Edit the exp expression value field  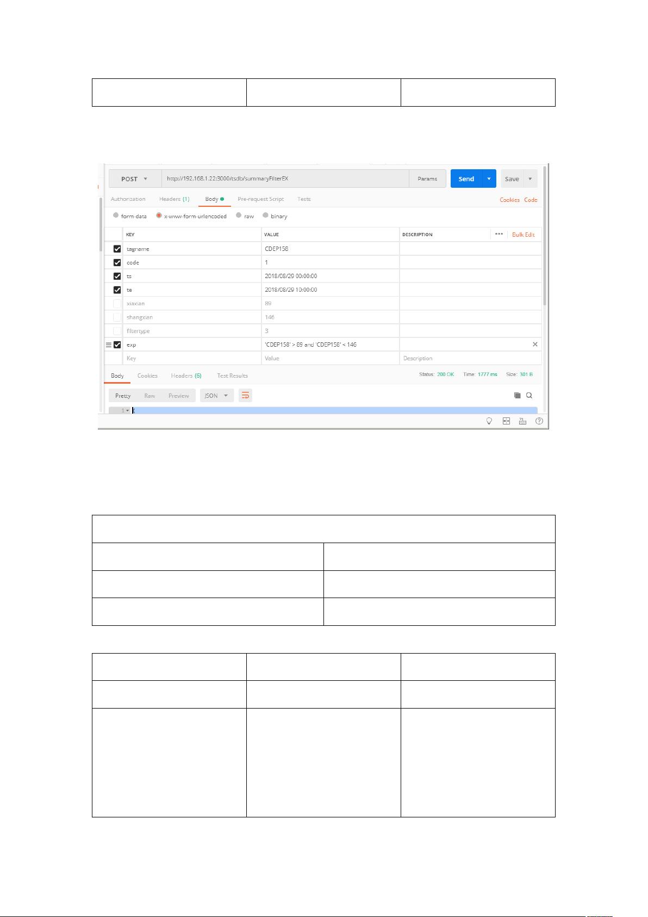pyautogui.click(x=330, y=344)
